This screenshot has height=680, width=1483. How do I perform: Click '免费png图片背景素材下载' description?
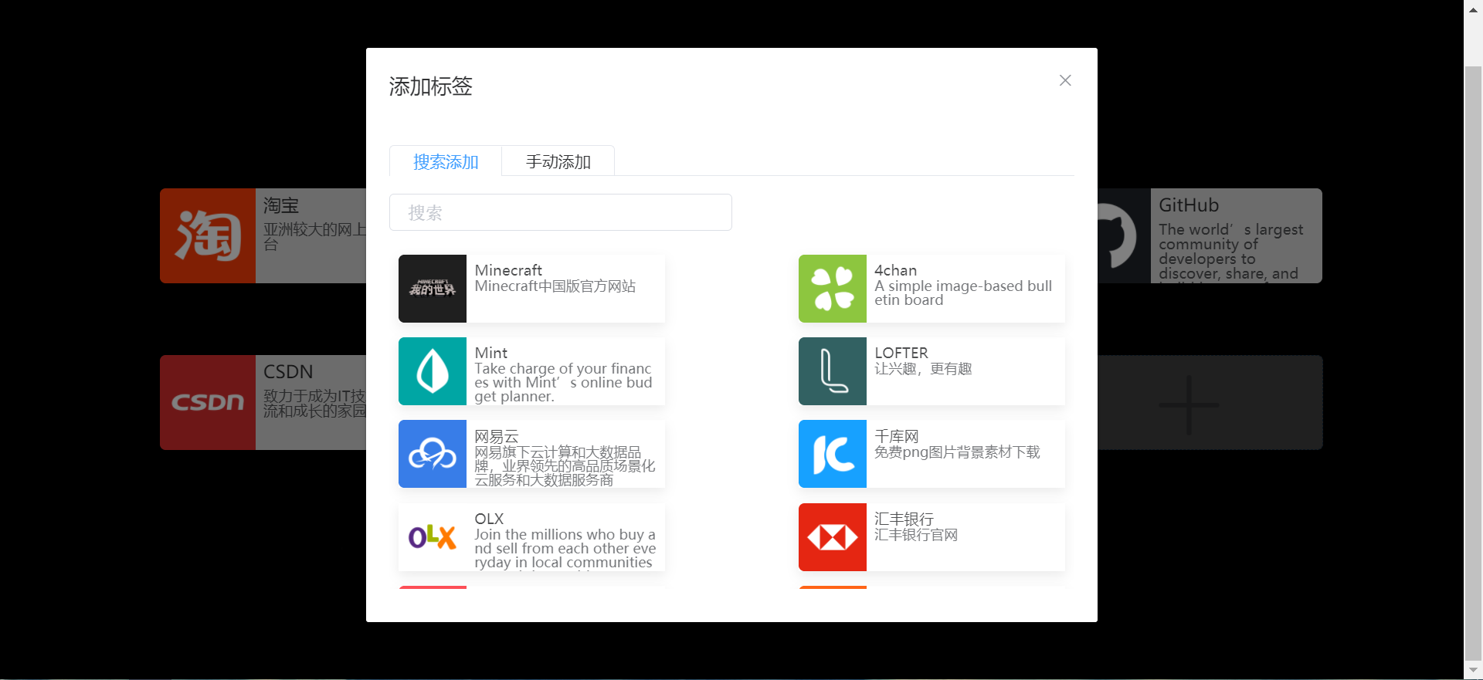click(x=957, y=452)
